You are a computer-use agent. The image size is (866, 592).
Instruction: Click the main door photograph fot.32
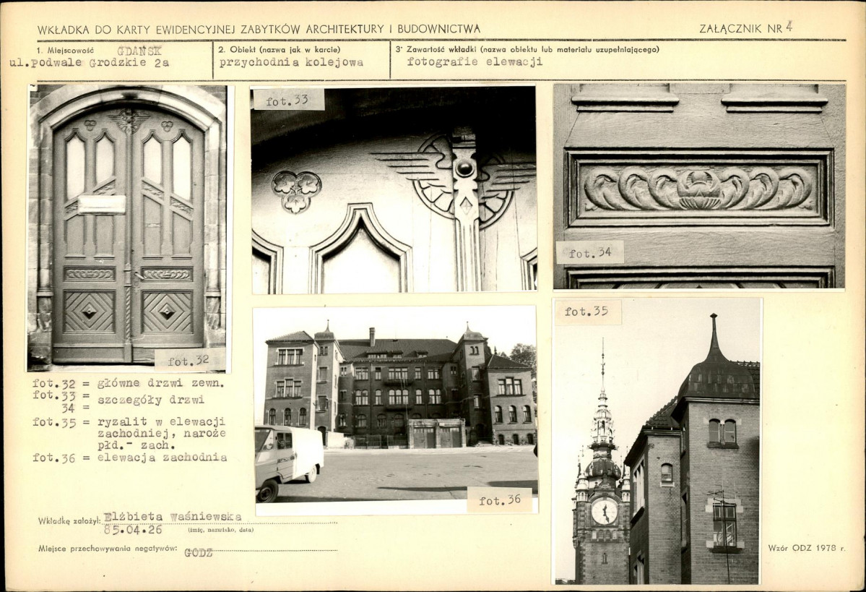(x=128, y=224)
